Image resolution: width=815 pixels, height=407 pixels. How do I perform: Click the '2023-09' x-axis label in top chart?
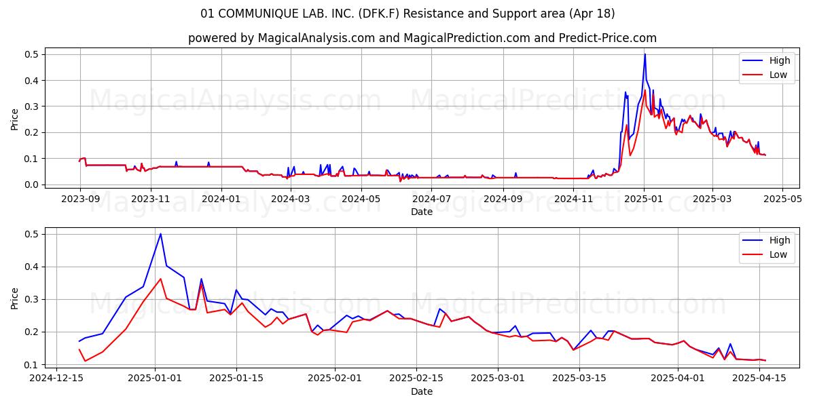80,199
